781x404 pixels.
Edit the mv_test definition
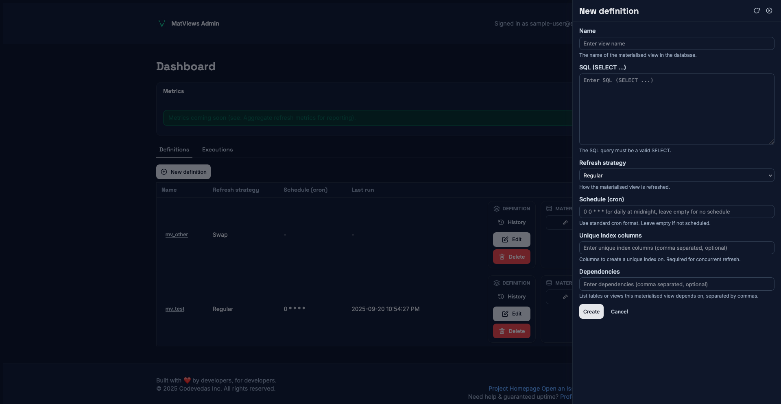(x=511, y=314)
